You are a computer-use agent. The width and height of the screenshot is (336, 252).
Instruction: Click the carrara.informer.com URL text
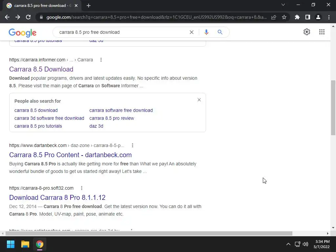click(x=37, y=60)
